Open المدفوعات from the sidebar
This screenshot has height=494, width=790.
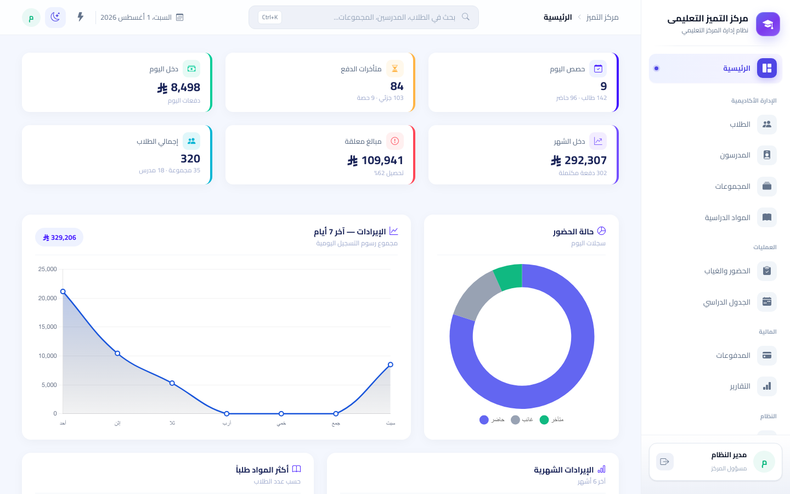pyautogui.click(x=715, y=355)
